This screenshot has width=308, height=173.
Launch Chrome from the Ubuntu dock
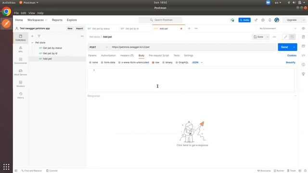click(6, 12)
